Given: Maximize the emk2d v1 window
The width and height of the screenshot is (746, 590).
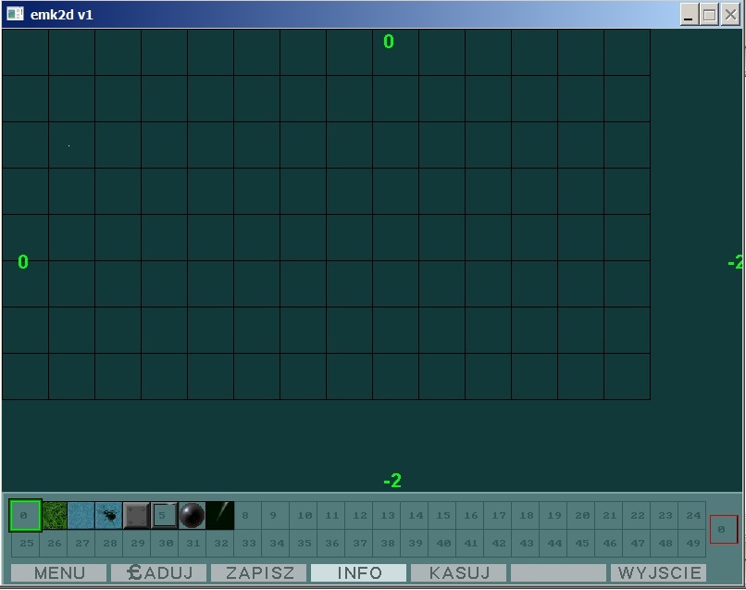Looking at the screenshot, I should [709, 14].
